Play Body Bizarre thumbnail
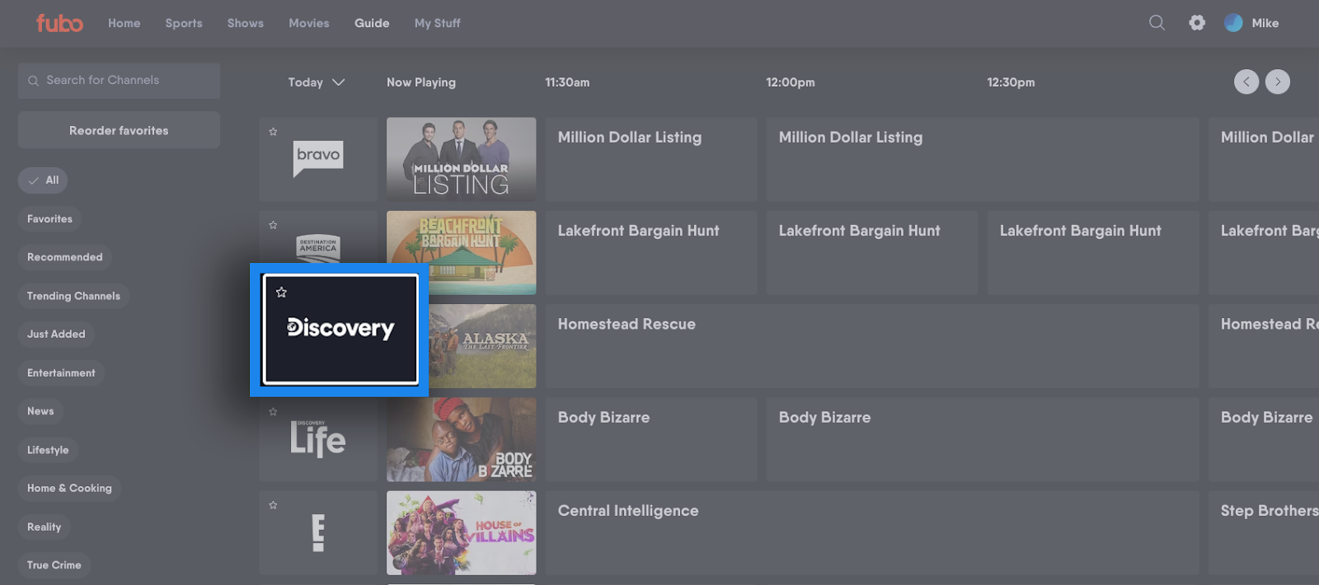The height and width of the screenshot is (585, 1319). 461,440
